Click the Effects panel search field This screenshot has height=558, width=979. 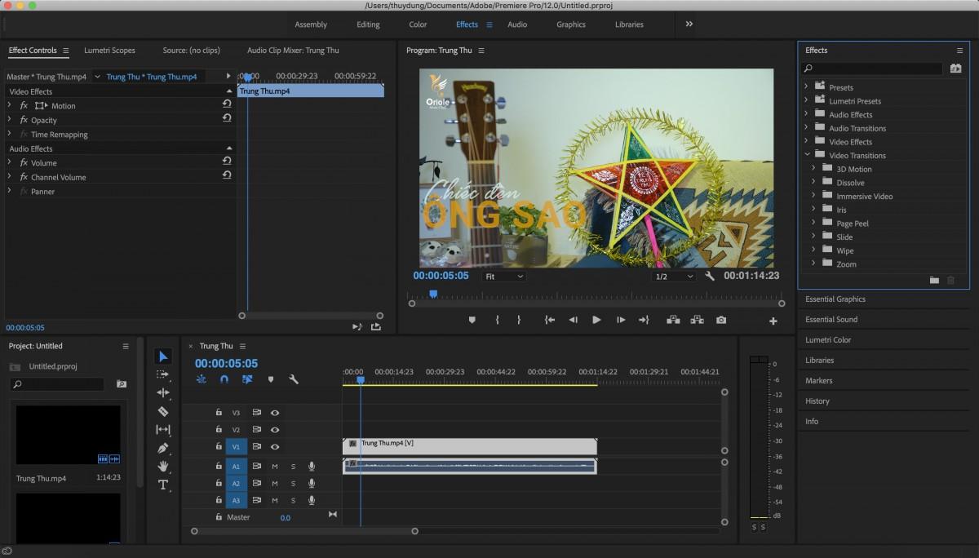872,69
